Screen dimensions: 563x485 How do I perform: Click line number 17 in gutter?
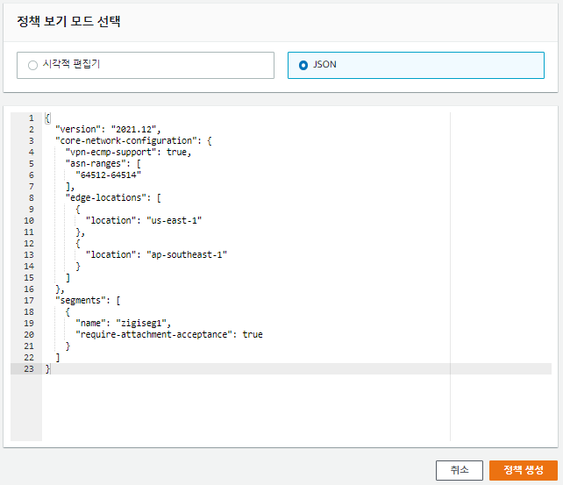point(29,301)
